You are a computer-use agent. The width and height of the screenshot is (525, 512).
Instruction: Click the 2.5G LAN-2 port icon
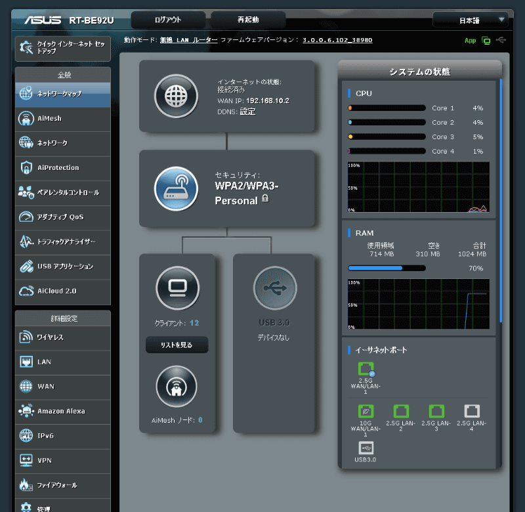pos(401,411)
